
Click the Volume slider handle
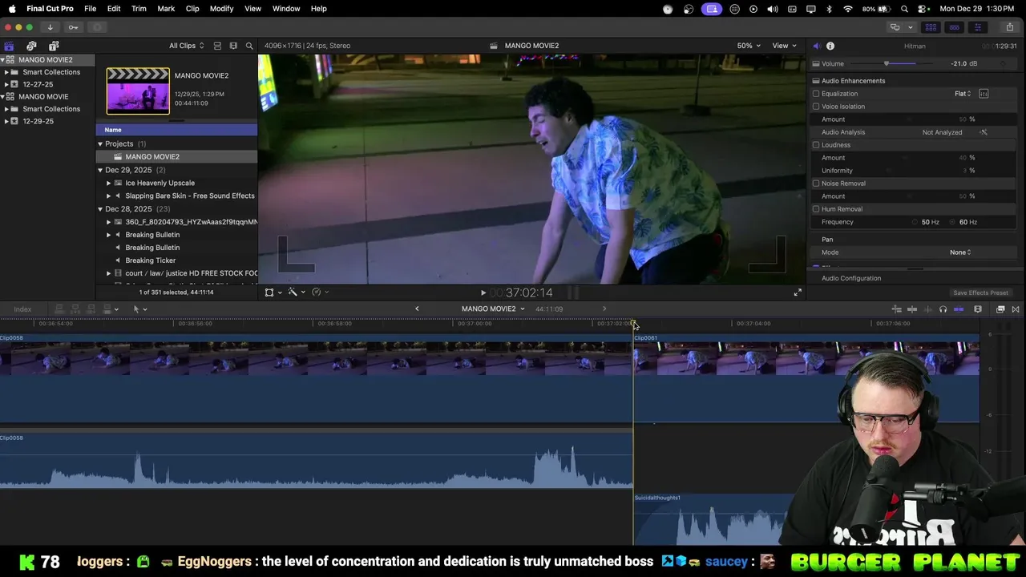click(x=887, y=63)
